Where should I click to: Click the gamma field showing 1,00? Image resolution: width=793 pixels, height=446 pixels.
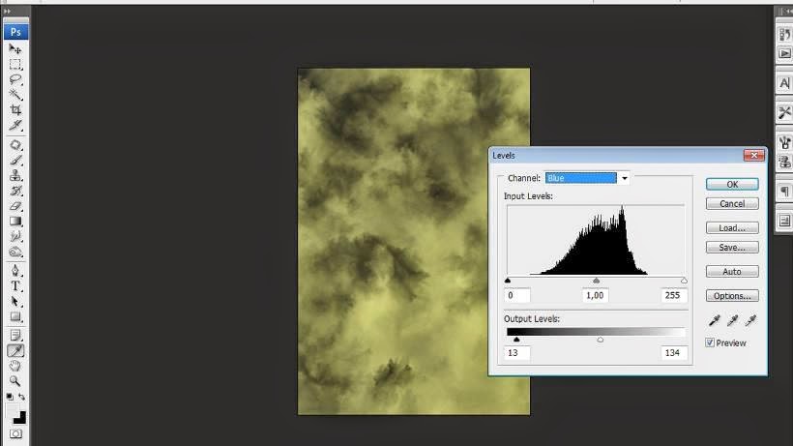click(x=596, y=295)
